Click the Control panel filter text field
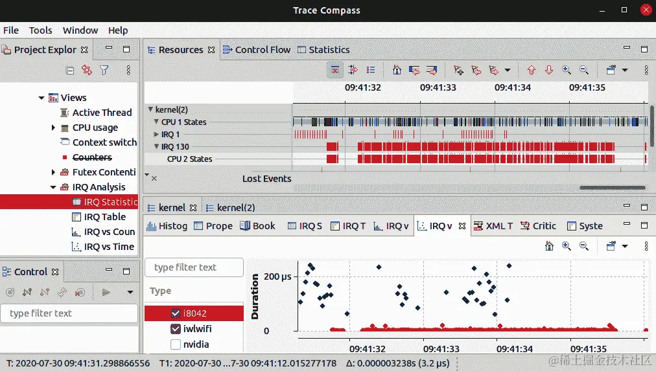This screenshot has height=371, width=656. [x=69, y=313]
